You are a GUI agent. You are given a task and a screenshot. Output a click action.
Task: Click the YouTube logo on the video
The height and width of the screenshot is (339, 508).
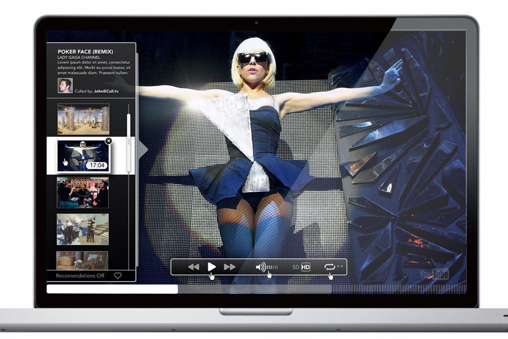point(434,274)
